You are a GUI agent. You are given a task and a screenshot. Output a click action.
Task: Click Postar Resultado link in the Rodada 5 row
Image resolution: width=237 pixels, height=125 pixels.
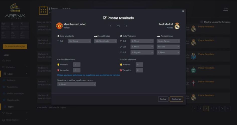click(206, 54)
